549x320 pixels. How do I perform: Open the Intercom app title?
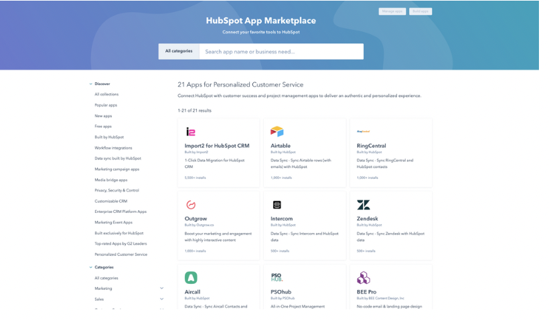(x=281, y=219)
